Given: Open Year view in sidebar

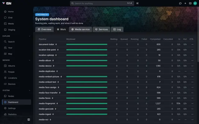Looking at the screenshot, I should (16, 48).
